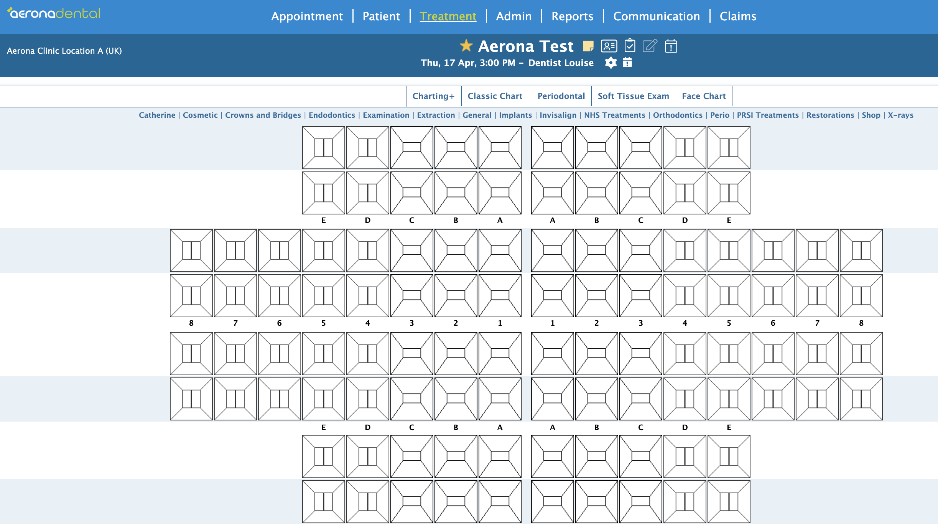Select tooth box directly below left-side label 8
This screenshot has height=524, width=938.
[x=191, y=354]
